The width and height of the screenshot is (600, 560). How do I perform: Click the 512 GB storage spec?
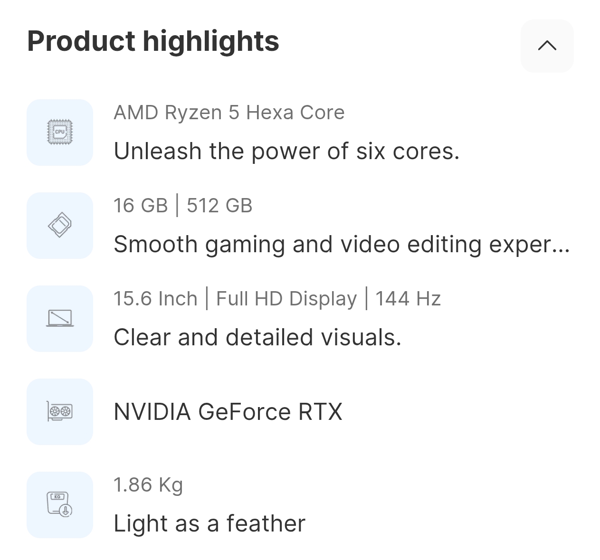(219, 206)
